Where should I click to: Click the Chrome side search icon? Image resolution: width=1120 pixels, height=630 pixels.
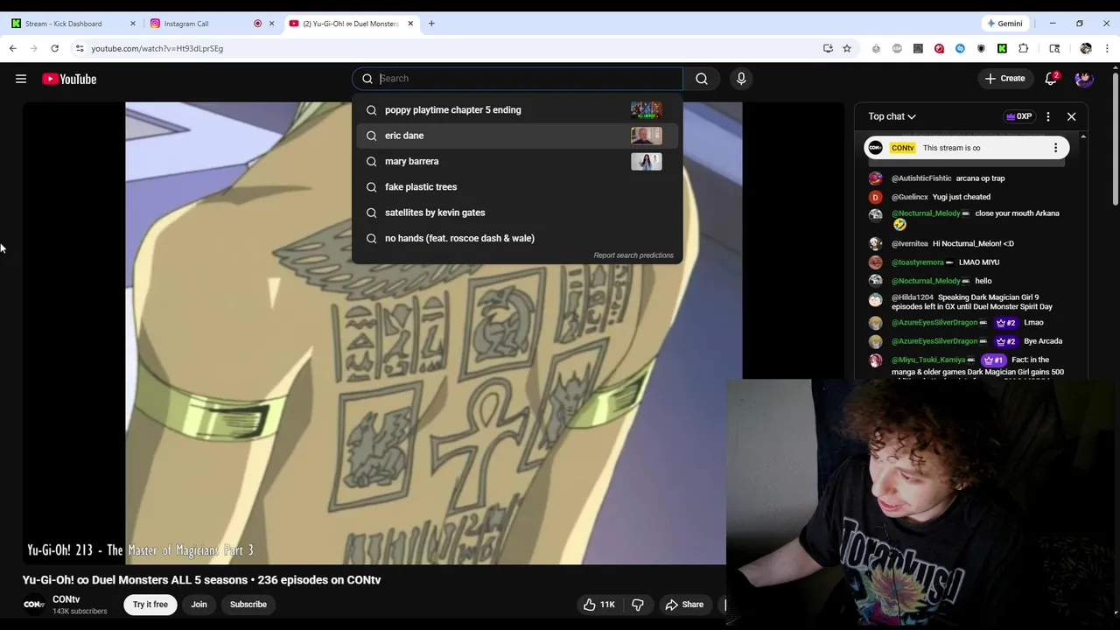click(x=1054, y=48)
